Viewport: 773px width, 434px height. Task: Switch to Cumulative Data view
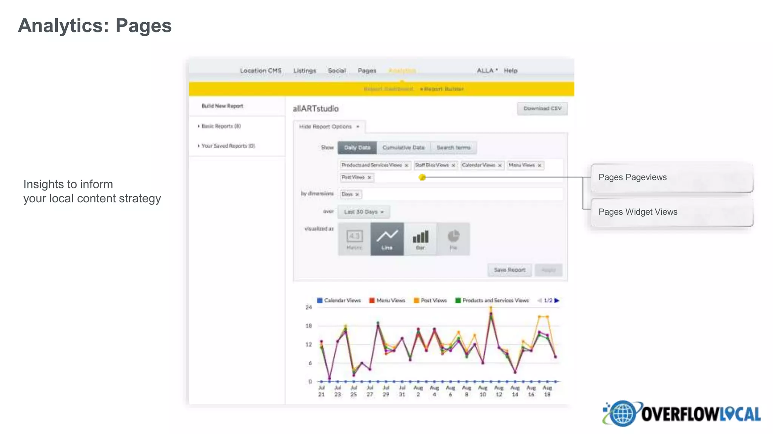[403, 148]
